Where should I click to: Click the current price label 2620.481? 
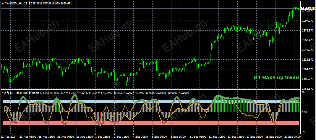point(307,9)
